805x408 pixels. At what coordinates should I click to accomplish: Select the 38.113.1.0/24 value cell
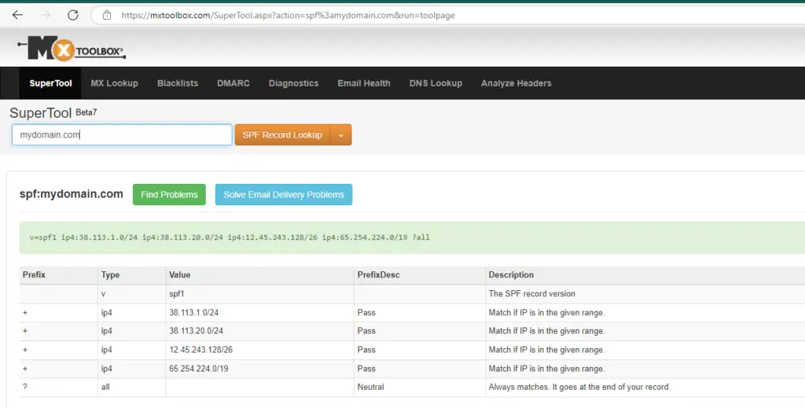[259, 313]
